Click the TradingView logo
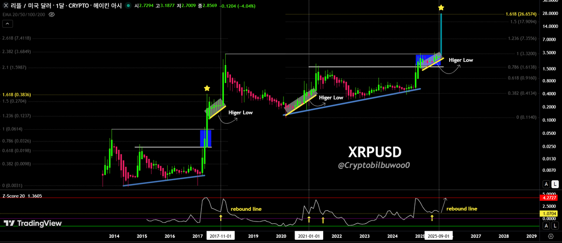This screenshot has height=243, width=562. point(33,223)
